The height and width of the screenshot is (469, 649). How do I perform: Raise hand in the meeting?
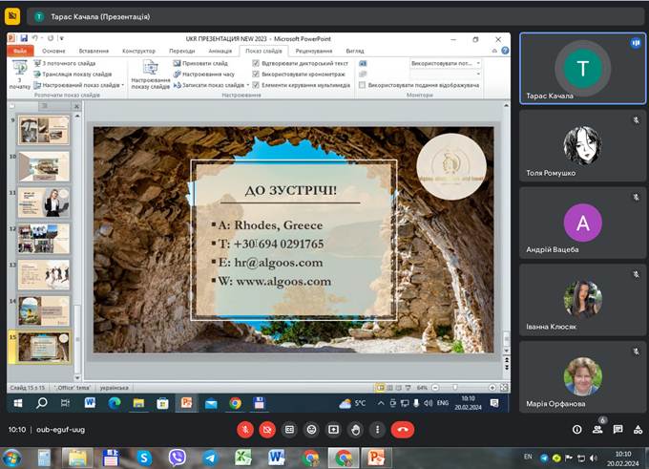pyautogui.click(x=356, y=430)
